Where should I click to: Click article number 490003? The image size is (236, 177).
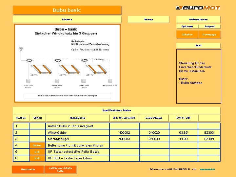tap(124, 139)
